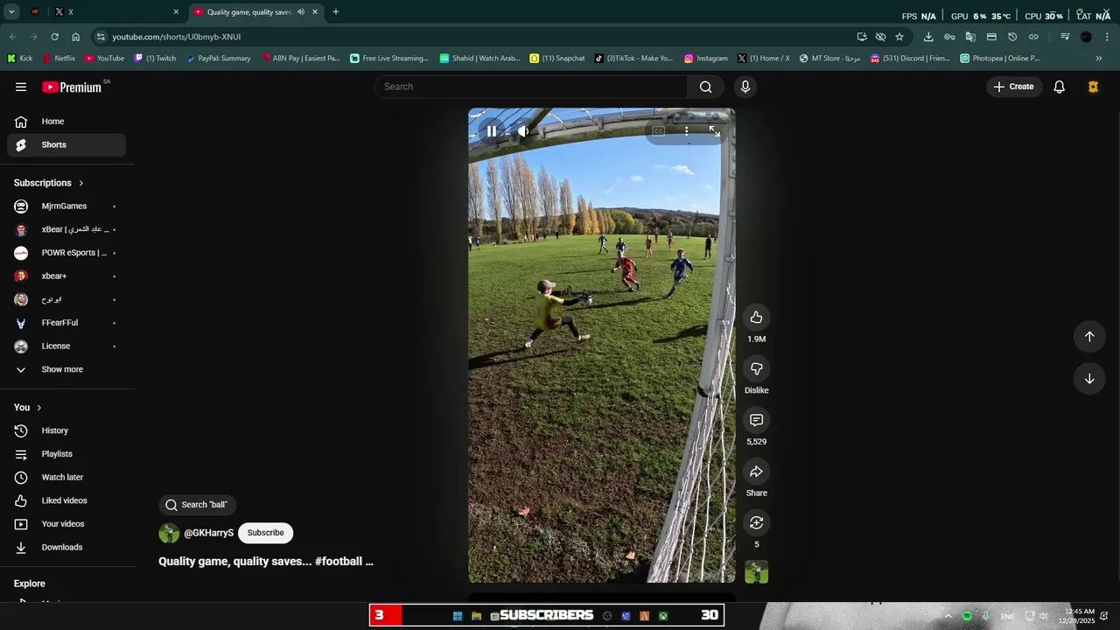Viewport: 1120px width, 630px height.
Task: Open File Explorer from the taskbar
Action: pos(477,616)
